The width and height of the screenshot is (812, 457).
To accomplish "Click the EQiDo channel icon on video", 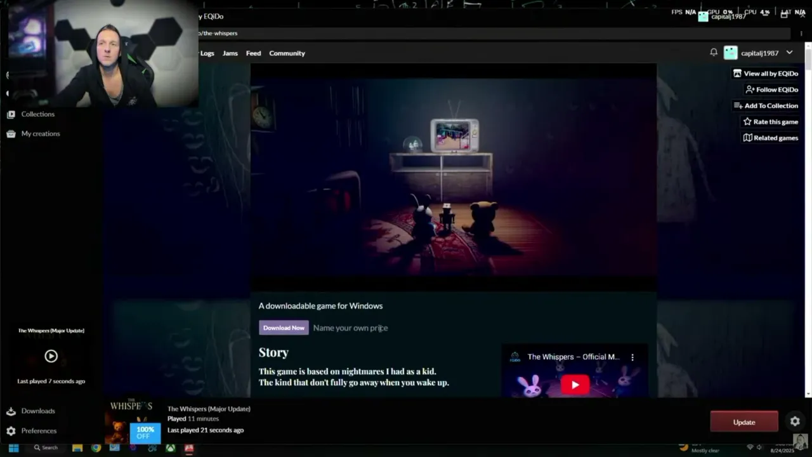I will coord(515,357).
